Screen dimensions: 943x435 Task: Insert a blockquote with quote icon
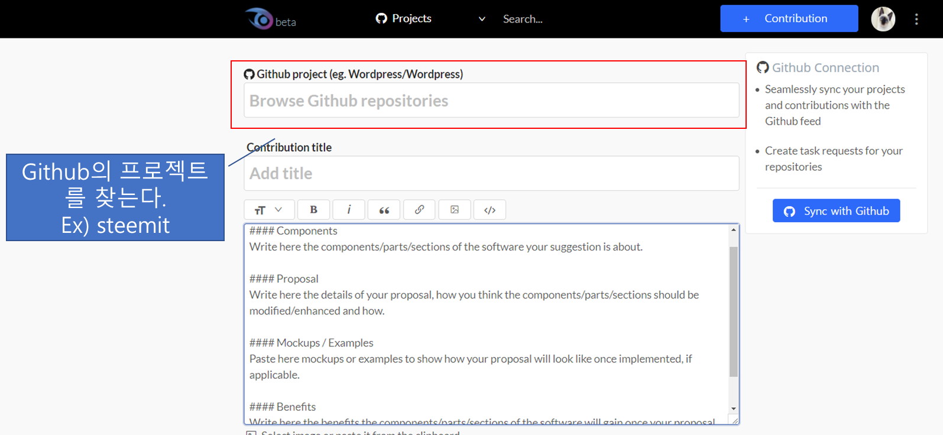pos(384,210)
